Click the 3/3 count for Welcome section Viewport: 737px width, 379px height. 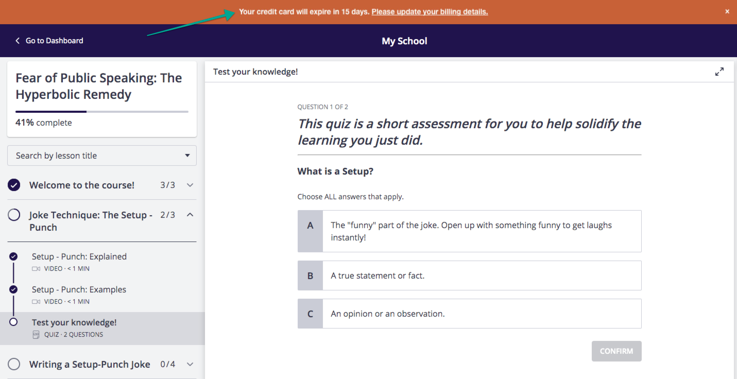(167, 185)
